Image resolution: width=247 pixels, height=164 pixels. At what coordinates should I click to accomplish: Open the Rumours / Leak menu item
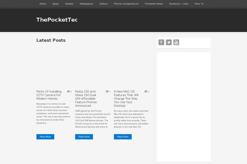179,4
